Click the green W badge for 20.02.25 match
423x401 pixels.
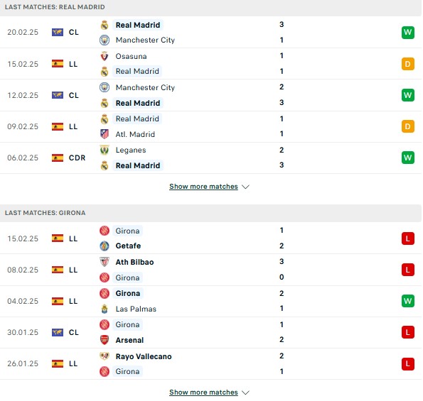pyautogui.click(x=407, y=33)
